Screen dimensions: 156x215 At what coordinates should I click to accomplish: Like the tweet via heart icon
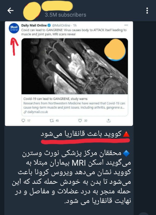[80, 120]
